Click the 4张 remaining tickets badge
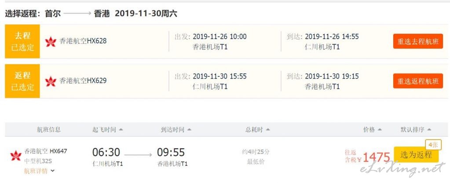This screenshot has height=183, width=450. (433, 145)
